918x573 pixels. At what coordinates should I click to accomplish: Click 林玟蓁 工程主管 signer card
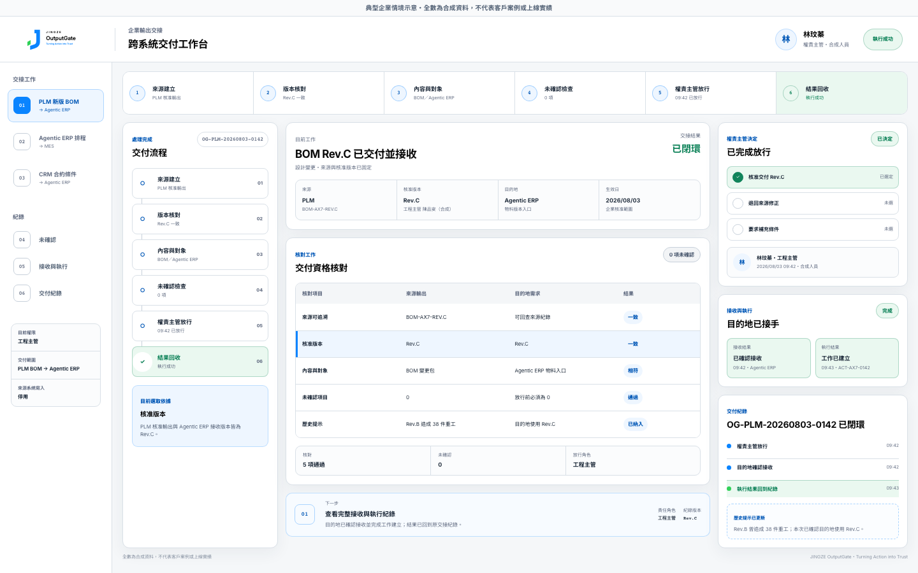[x=813, y=262]
